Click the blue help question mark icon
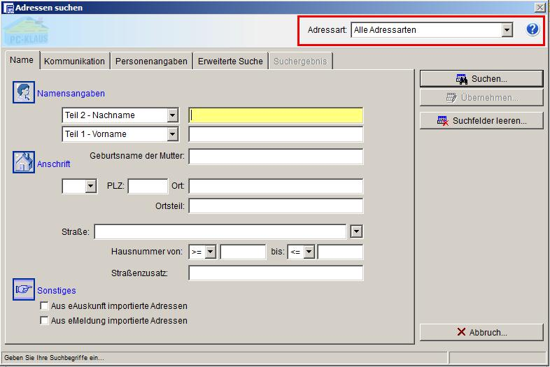This screenshot has height=367, width=550. click(533, 29)
